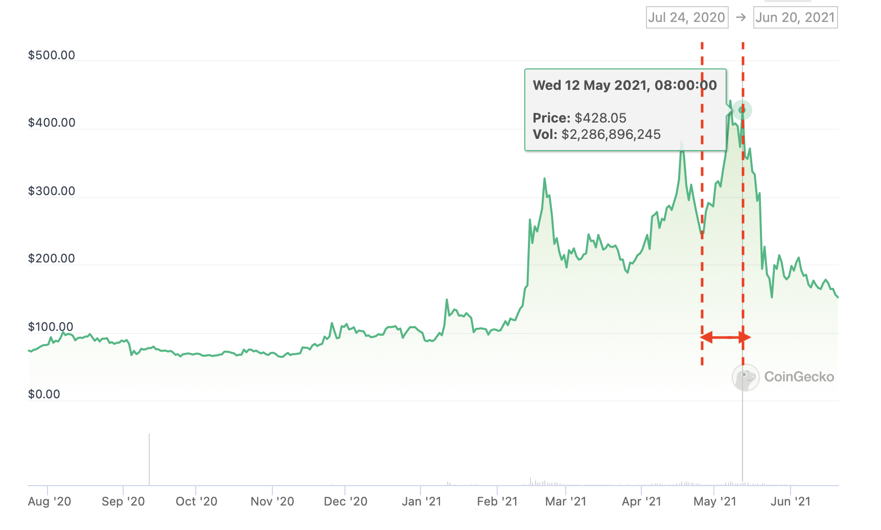The width and height of the screenshot is (881, 530).
Task: Click the $500.00 y-axis label
Action: [52, 55]
